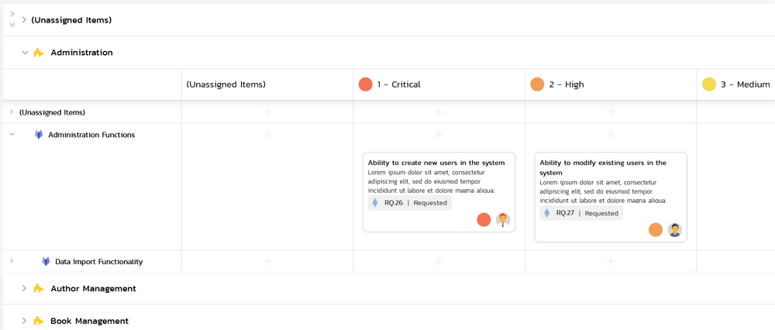This screenshot has width=775, height=330.
Task: Open the 'Ability to create new users' card
Action: 436,163
